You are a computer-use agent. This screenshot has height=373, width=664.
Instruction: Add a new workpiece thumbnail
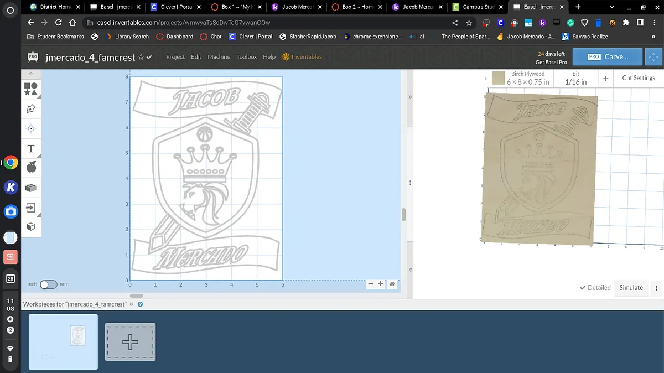[x=130, y=342]
